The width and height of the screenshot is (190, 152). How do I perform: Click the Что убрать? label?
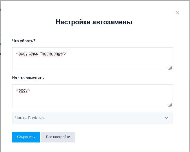click(24, 41)
